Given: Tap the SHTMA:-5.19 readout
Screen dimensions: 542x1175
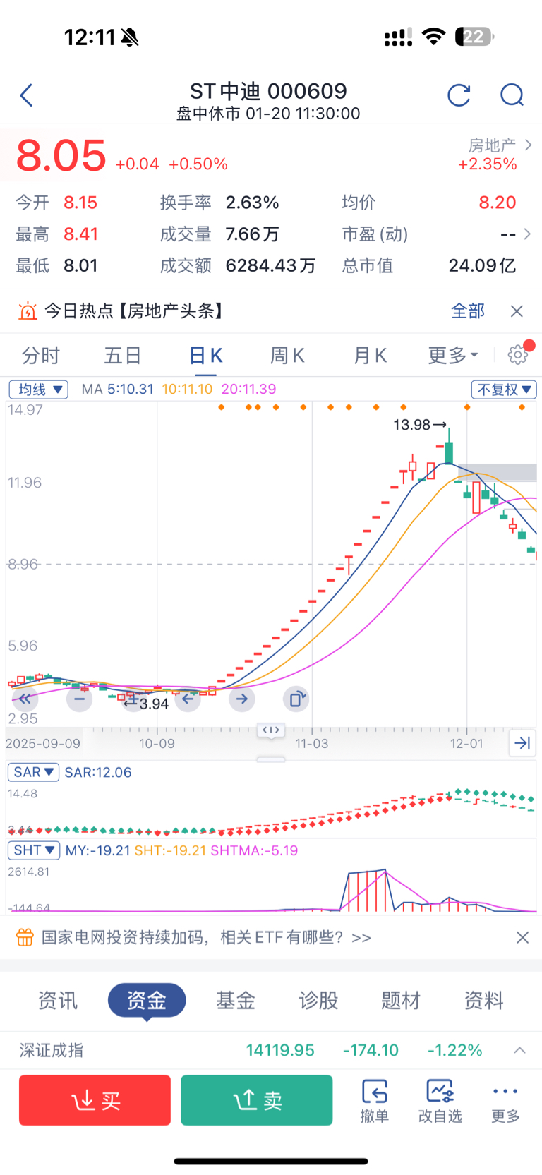Looking at the screenshot, I should point(254,850).
